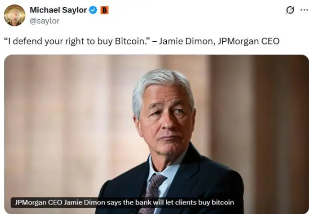This screenshot has width=309, height=214.
Task: Open the attached media image
Action: click(157, 134)
